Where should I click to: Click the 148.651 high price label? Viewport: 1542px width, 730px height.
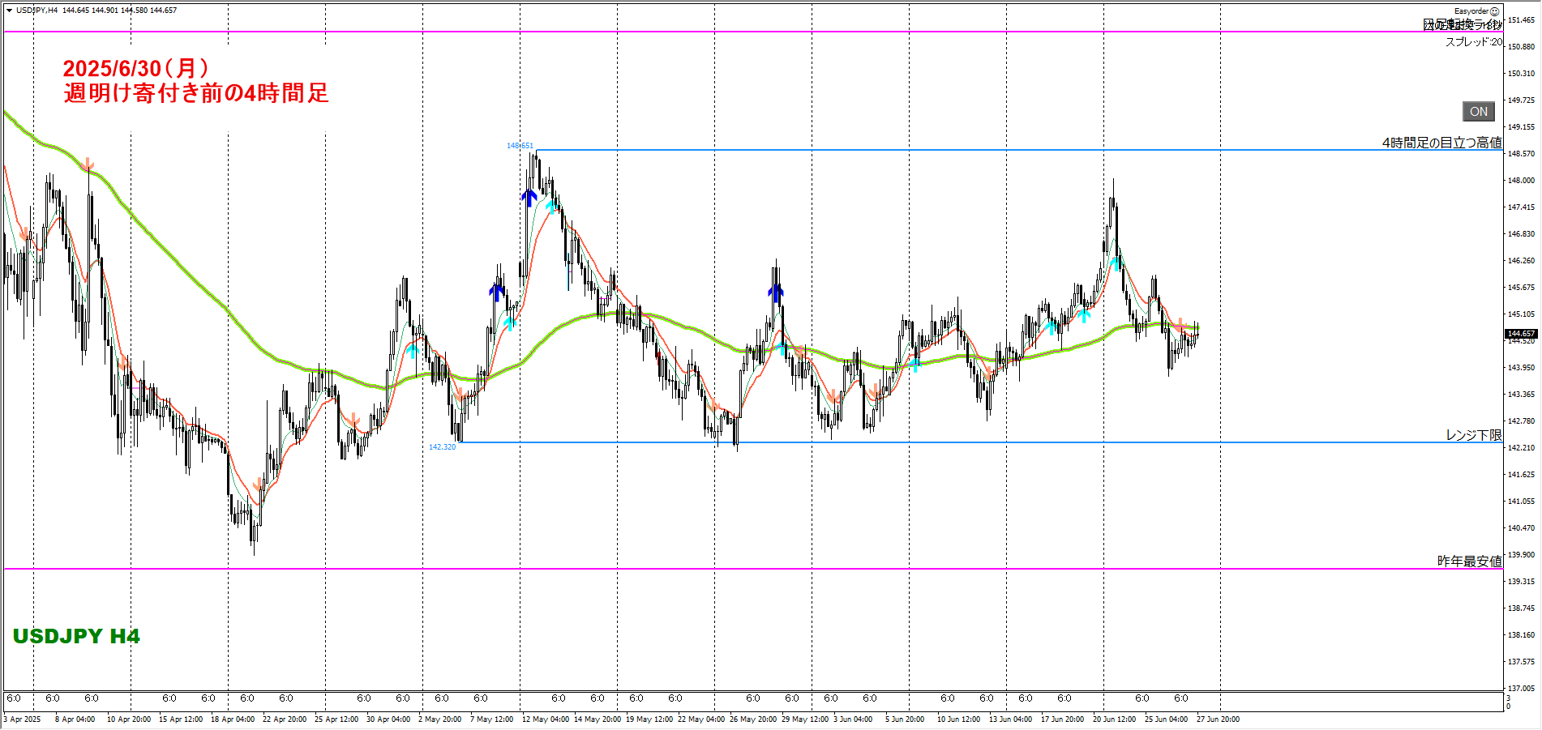(520, 146)
